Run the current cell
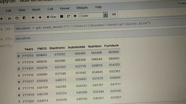Image resolution: width=186 pixels, height=104 pixels. (x=52, y=17)
